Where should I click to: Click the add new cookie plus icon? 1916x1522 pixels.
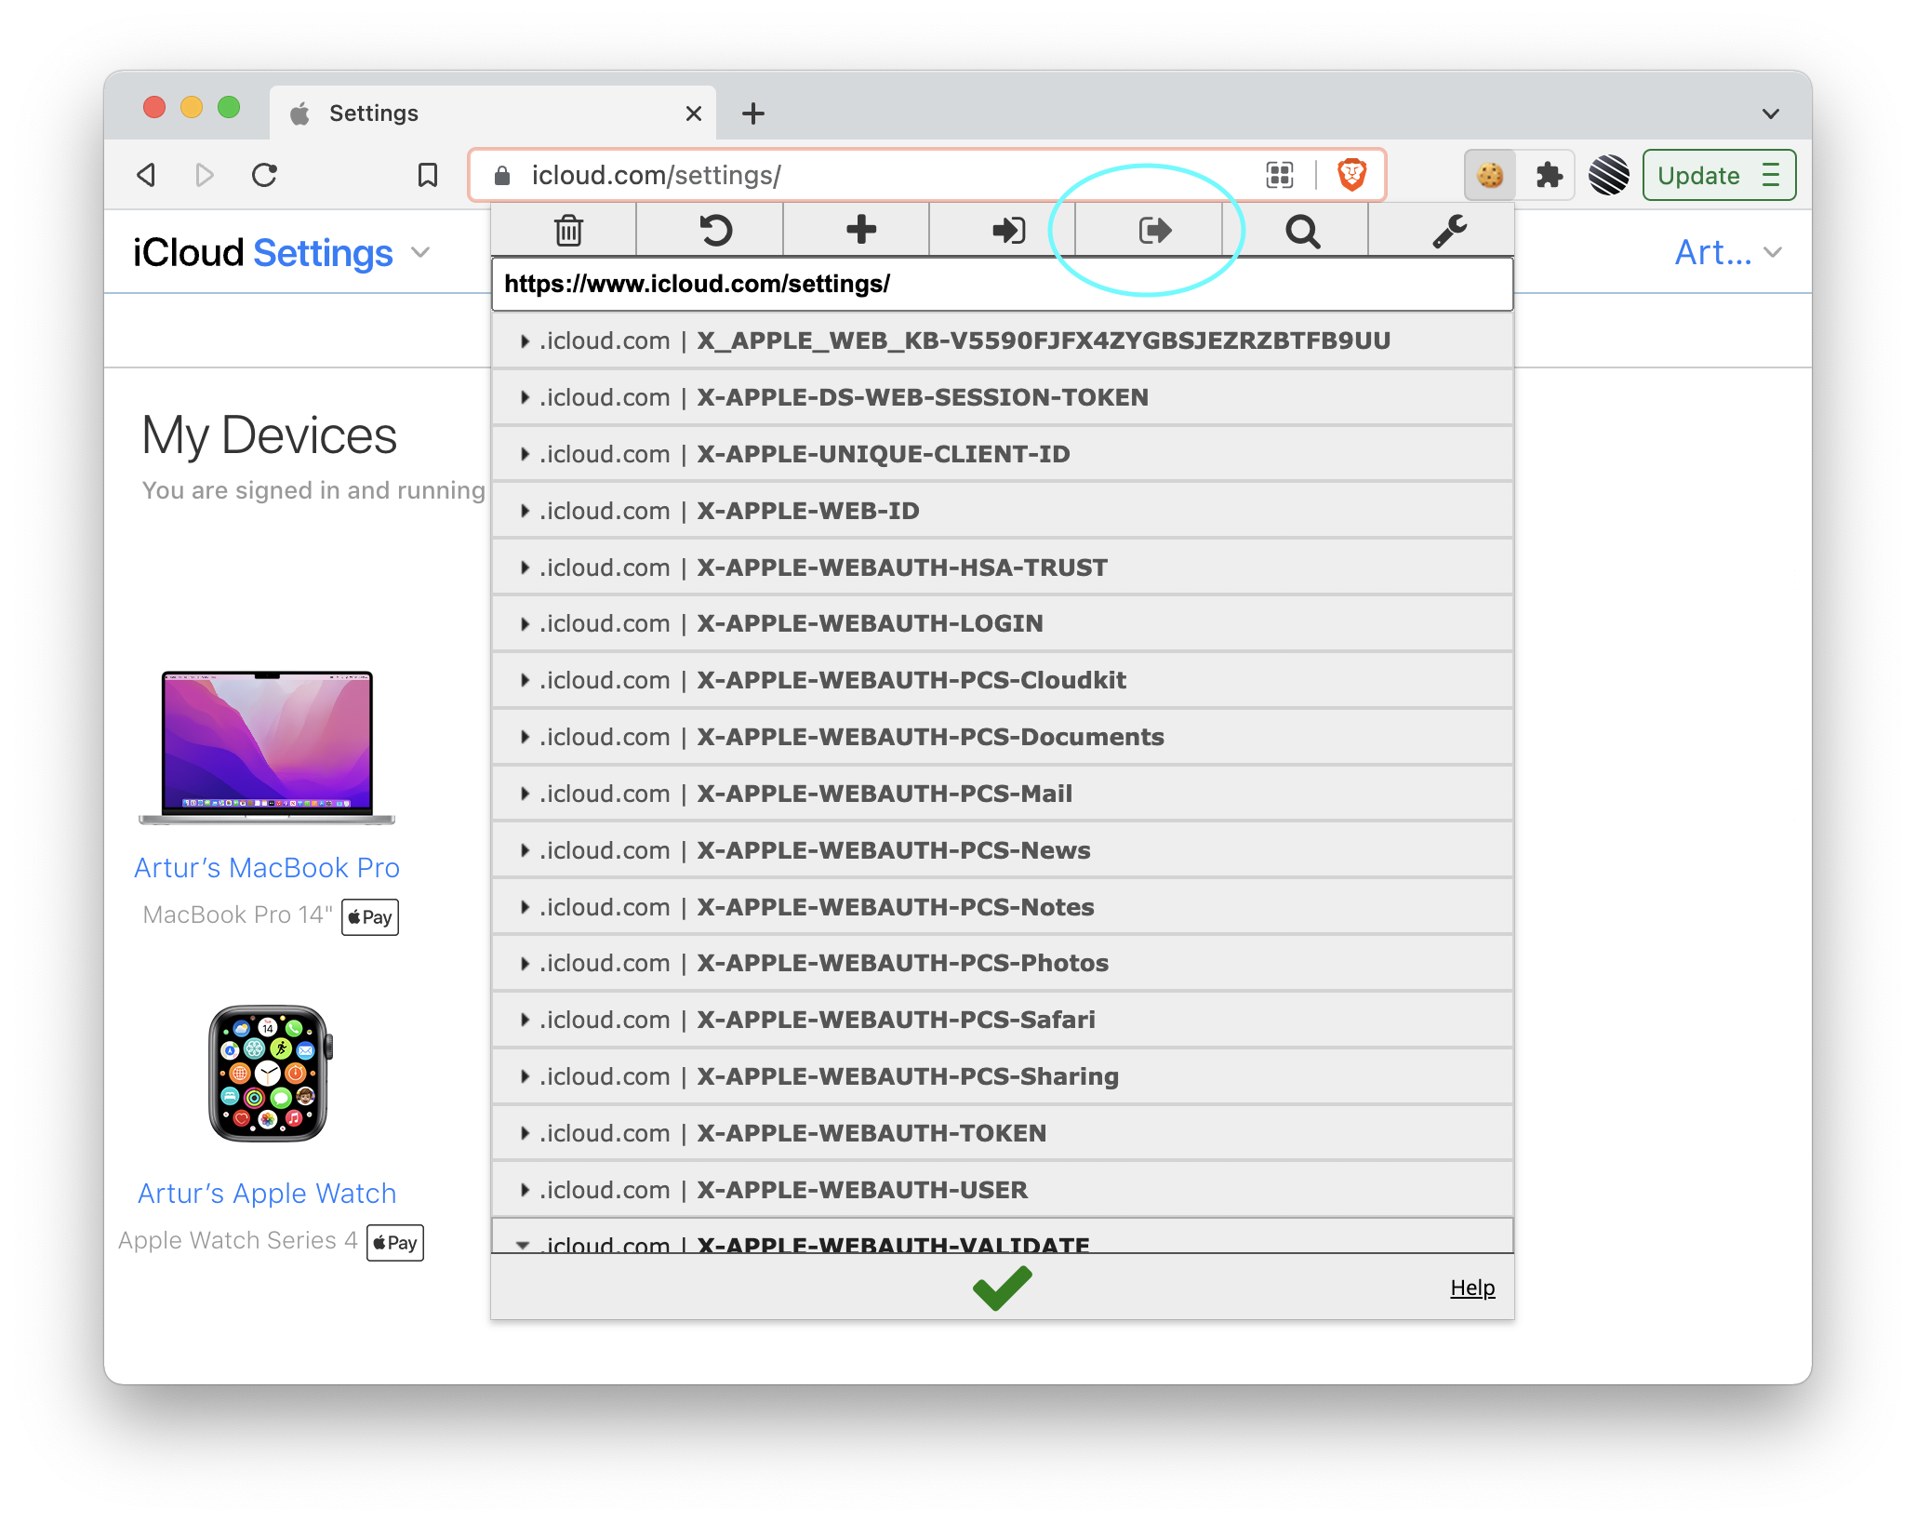[861, 230]
